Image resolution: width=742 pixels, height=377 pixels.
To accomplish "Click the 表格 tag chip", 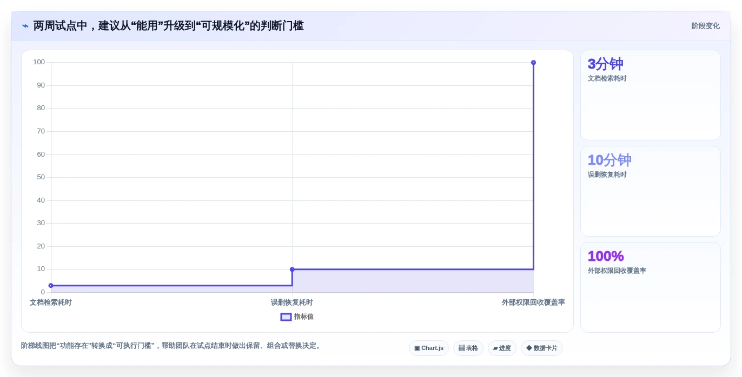I will 468,348.
